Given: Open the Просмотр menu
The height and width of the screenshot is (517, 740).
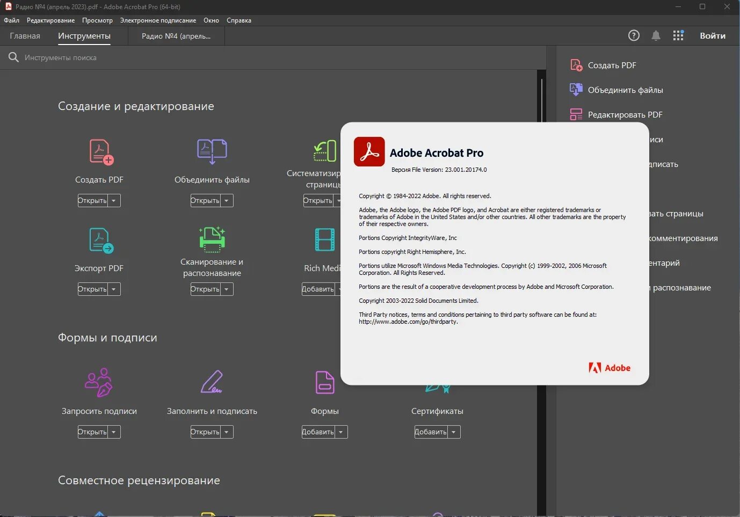Looking at the screenshot, I should coord(97,20).
